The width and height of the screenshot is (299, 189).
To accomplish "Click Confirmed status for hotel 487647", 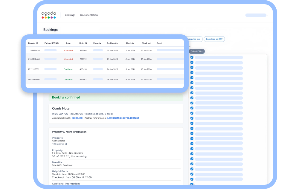I will point(68,79).
